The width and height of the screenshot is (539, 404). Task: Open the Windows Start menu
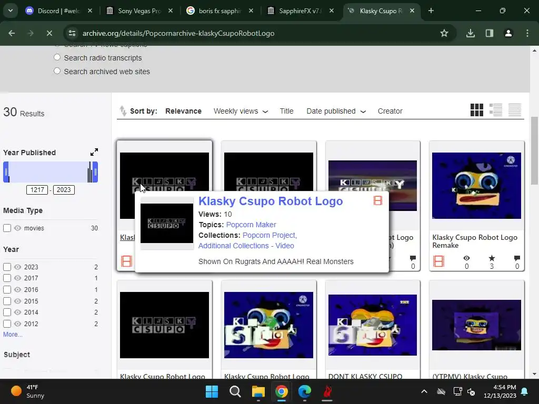212,391
